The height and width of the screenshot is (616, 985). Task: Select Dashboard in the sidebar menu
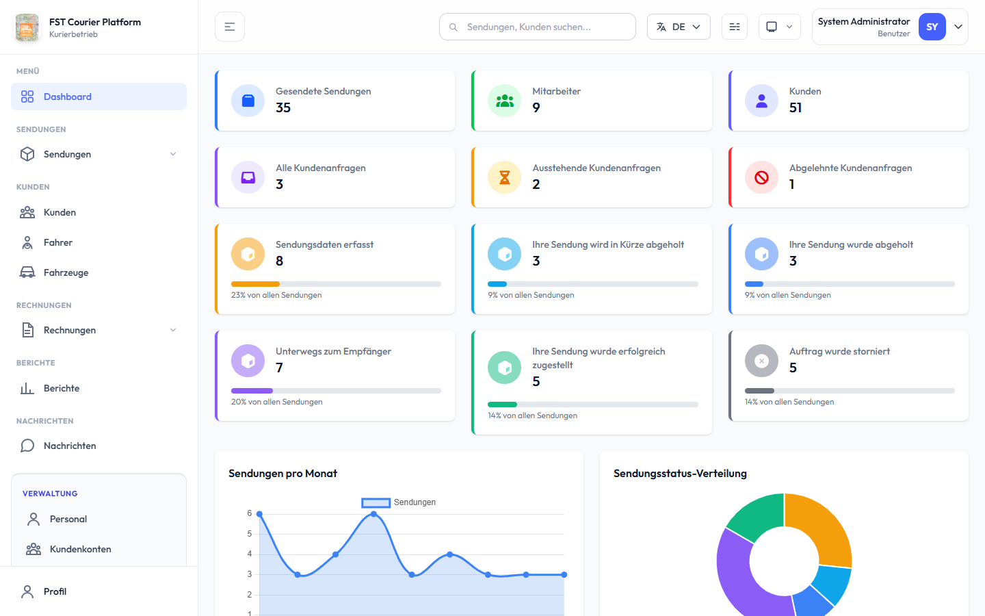[98, 97]
